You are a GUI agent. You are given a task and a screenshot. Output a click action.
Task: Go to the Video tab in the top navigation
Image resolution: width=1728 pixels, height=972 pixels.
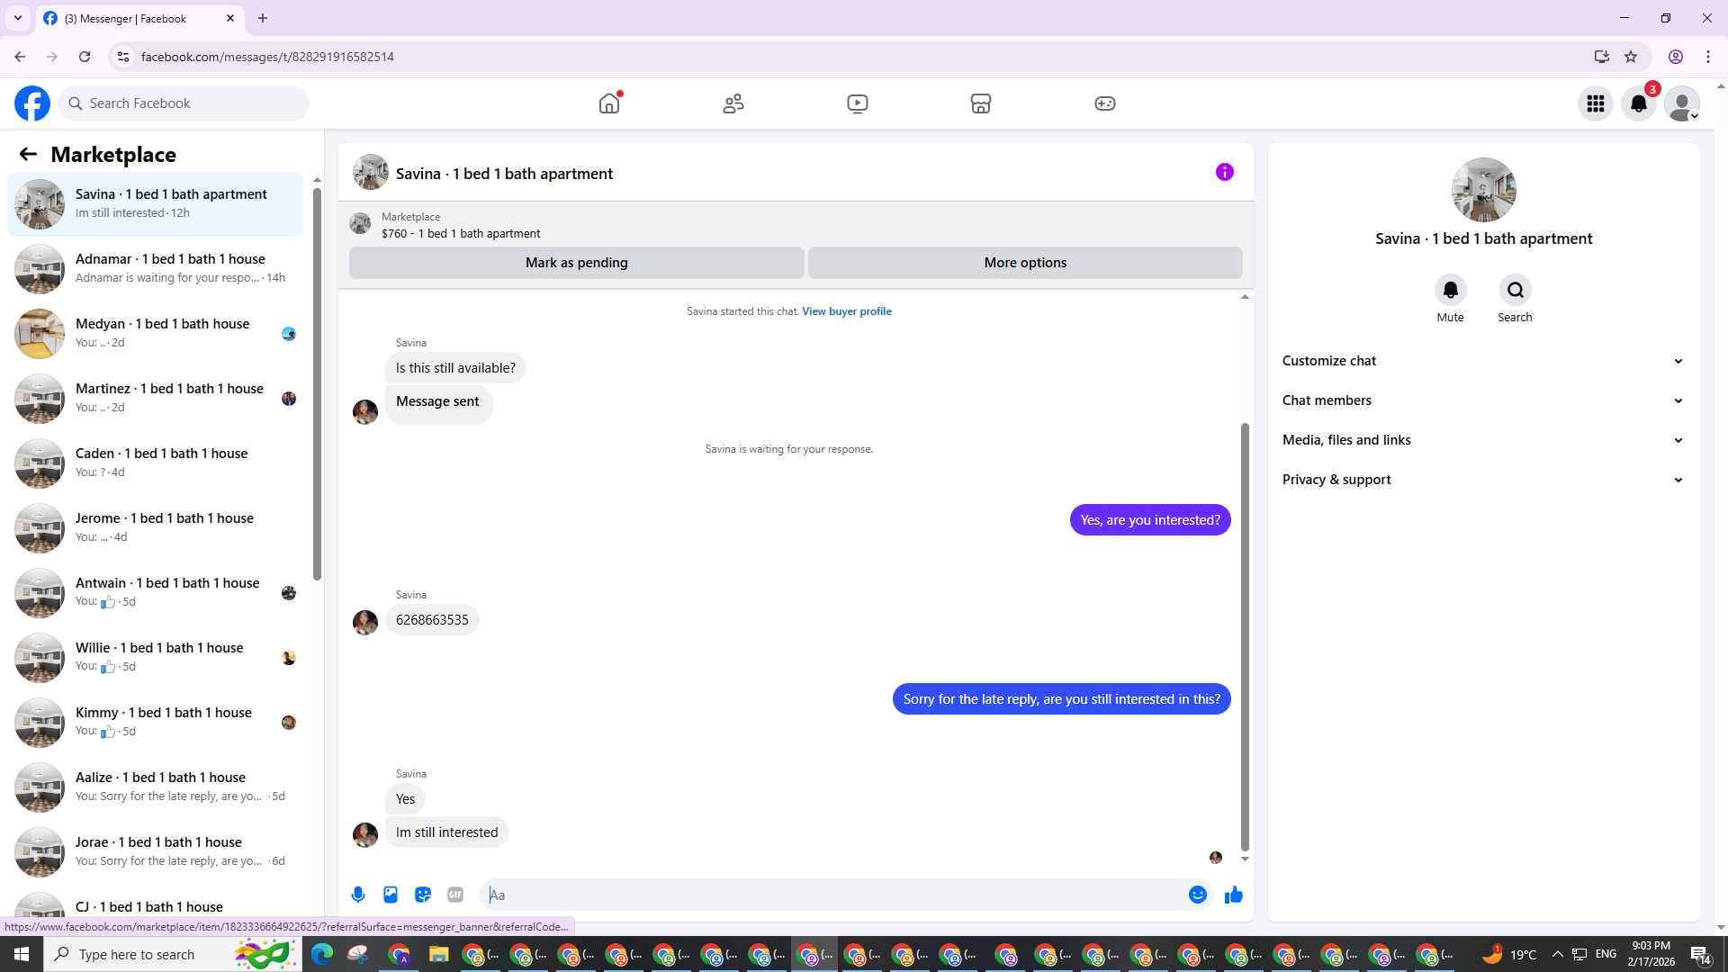(x=857, y=103)
